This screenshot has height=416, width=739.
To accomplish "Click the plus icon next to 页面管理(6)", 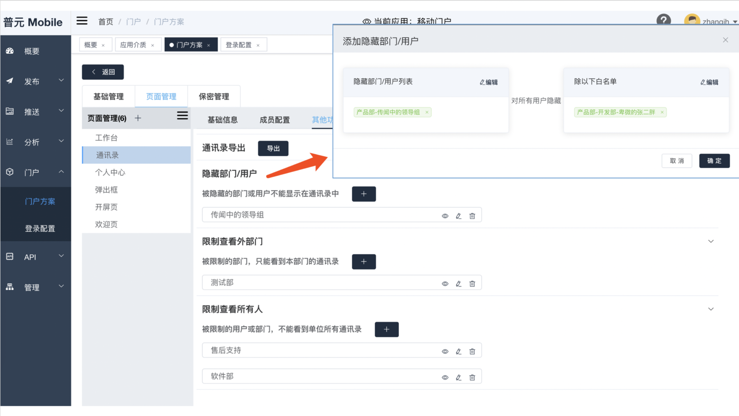I will point(138,118).
